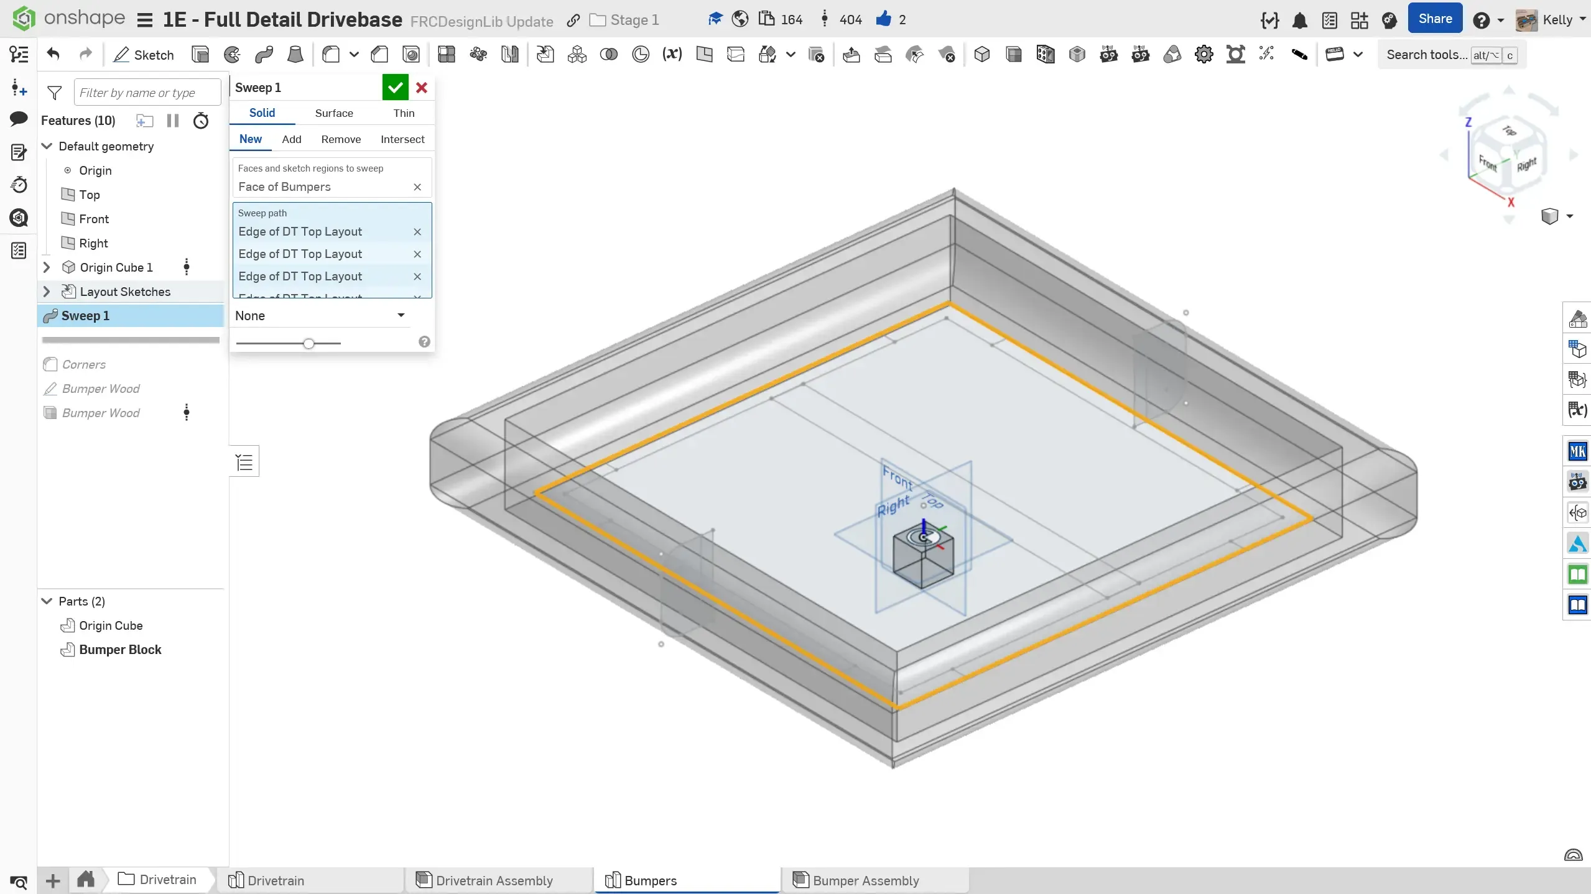1591x894 pixels.
Task: Accept Sweep 1 with green checkmark
Action: click(x=395, y=88)
